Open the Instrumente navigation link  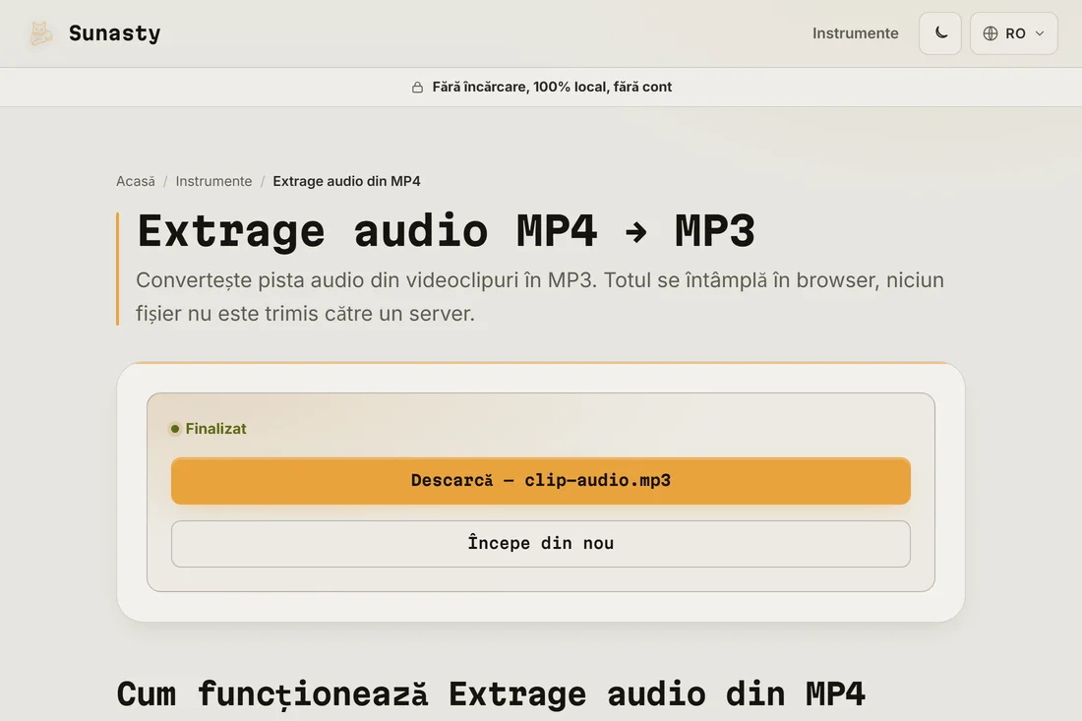click(x=855, y=33)
